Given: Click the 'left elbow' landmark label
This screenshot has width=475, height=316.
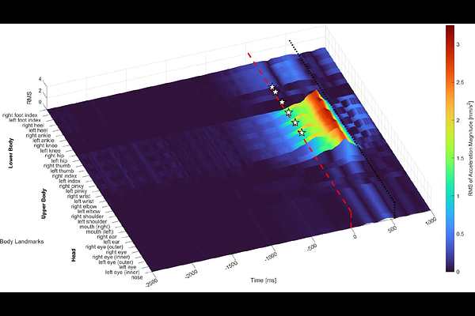Looking at the screenshot, I should click(x=89, y=212).
